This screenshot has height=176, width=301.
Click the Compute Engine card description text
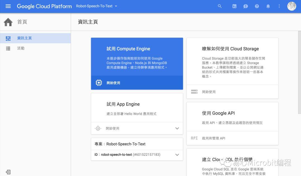click(x=137, y=63)
